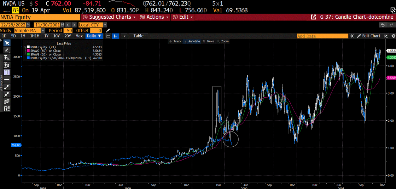Click the Offset field showing 0
Screen dimensions: 396x189
[x=96, y=30]
